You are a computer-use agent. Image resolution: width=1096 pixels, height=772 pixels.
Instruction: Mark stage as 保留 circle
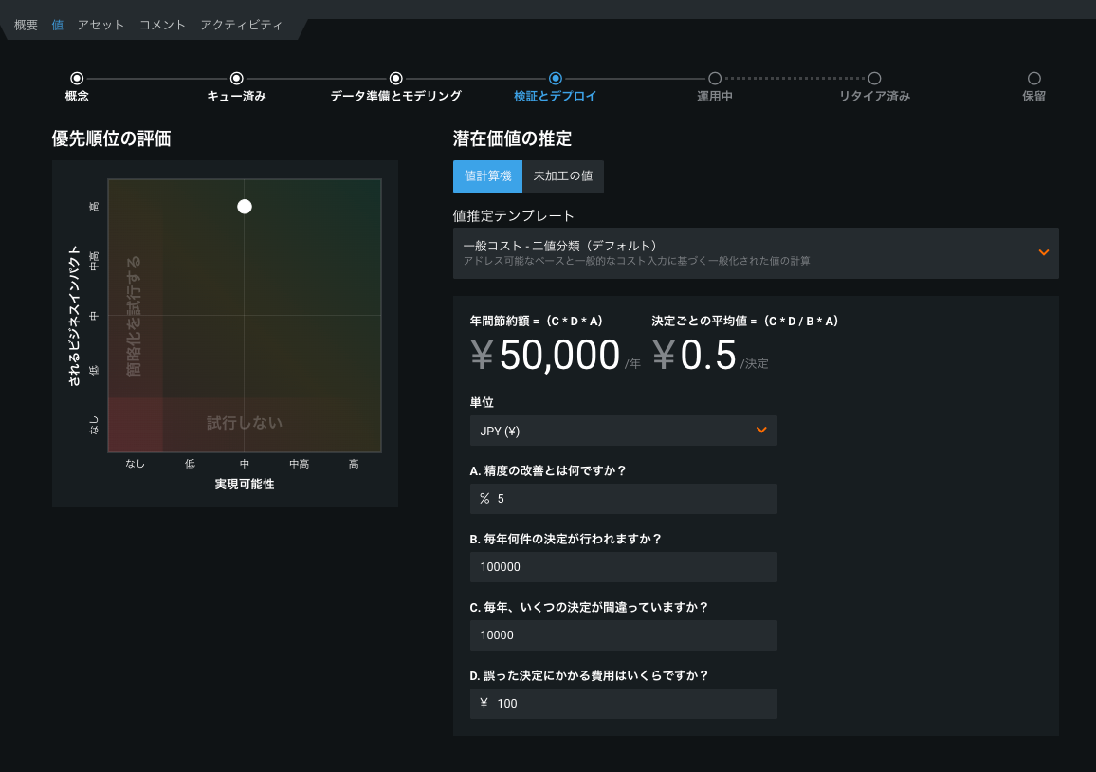click(1033, 78)
